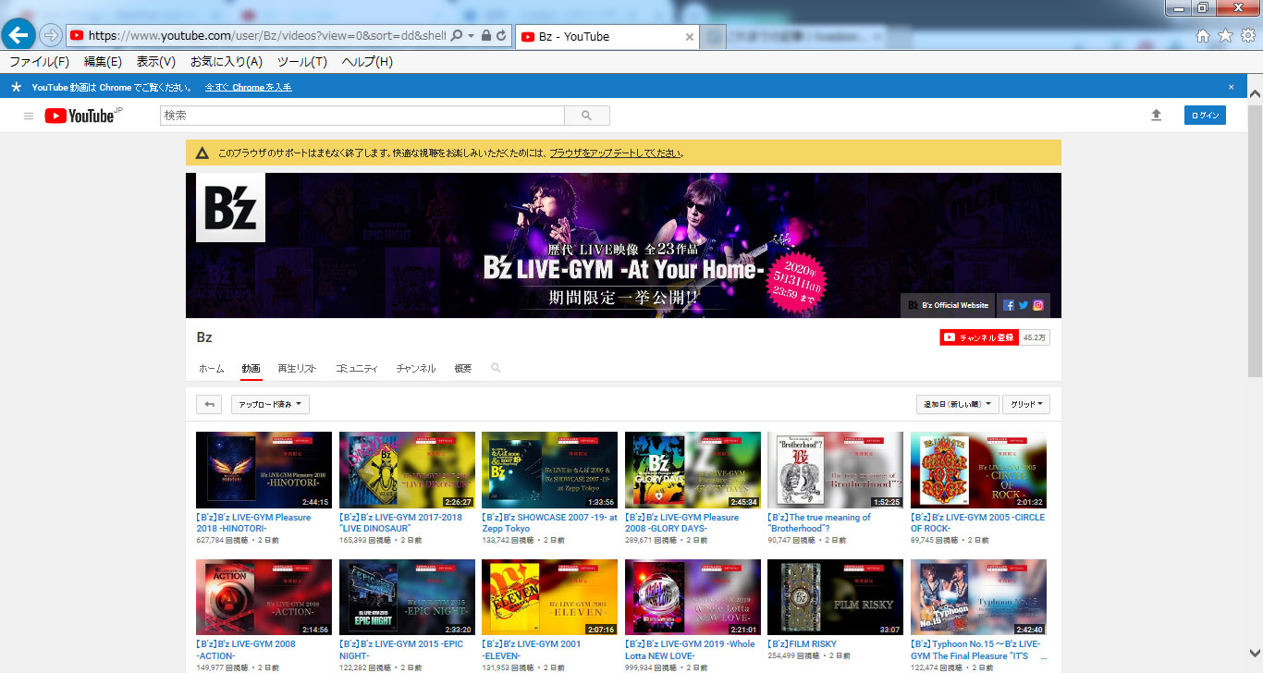Open the SHOWCASE 2007 -19- video thumbnail
This screenshot has width=1263, height=673.
click(x=549, y=470)
